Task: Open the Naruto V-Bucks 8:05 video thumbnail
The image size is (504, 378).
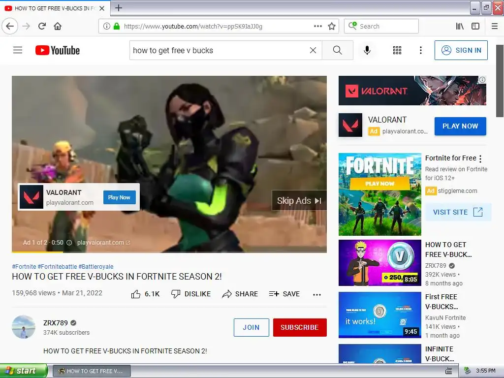Action: tap(379, 263)
